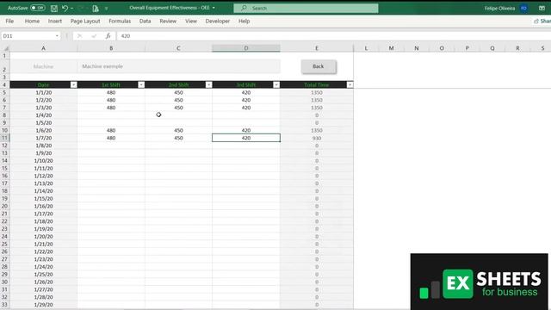Click the formula bar showing 420
This screenshot has height=310, width=551.
[334, 36]
